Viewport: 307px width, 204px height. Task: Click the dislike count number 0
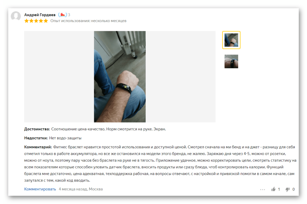tap(294, 189)
